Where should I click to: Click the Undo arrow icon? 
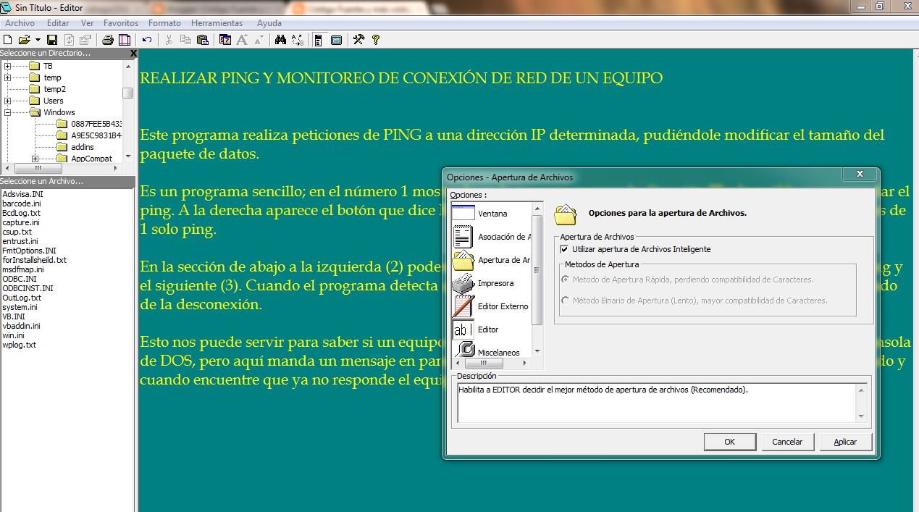(146, 39)
